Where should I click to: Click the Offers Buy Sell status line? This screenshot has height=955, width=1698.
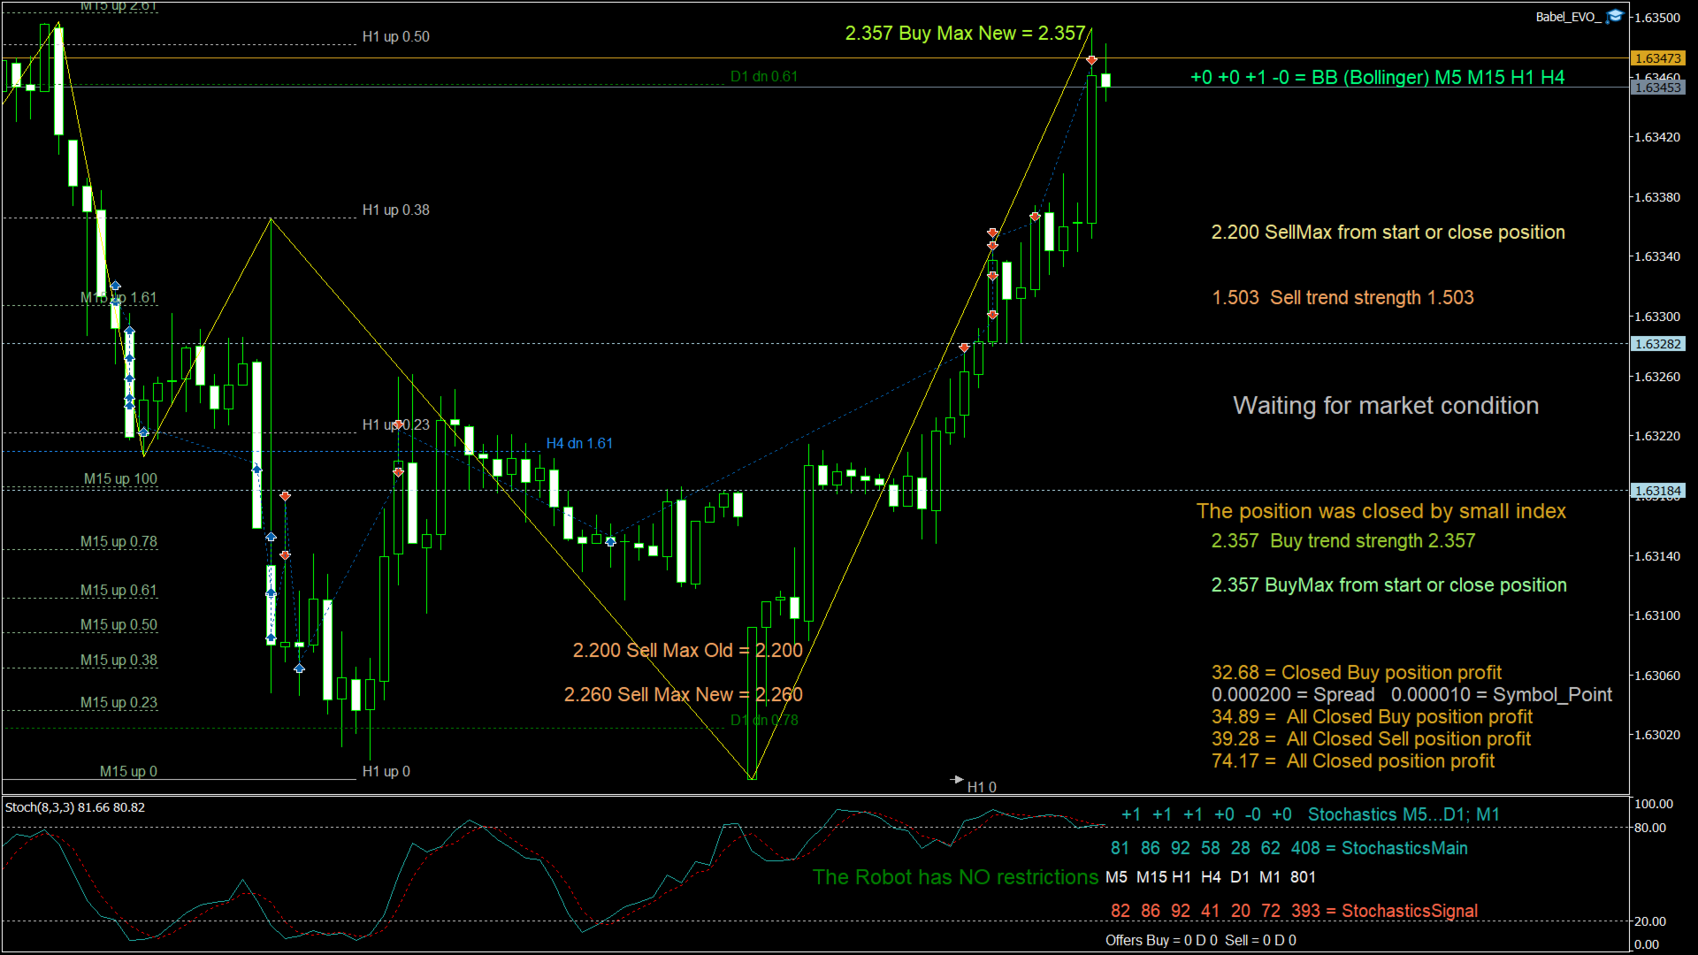(1201, 940)
